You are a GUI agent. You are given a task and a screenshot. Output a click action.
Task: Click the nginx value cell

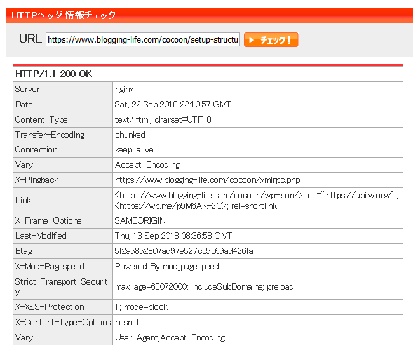click(258, 90)
